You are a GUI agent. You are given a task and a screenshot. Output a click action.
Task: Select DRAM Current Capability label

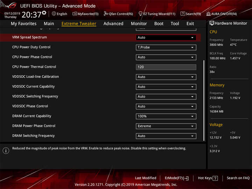click(31, 116)
